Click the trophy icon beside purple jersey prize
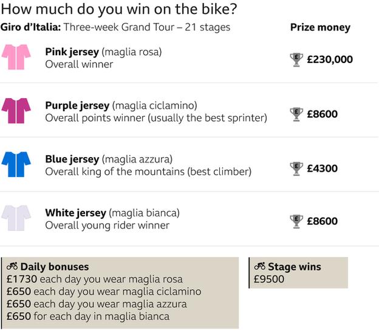This screenshot has height=334, width=379. [296, 115]
